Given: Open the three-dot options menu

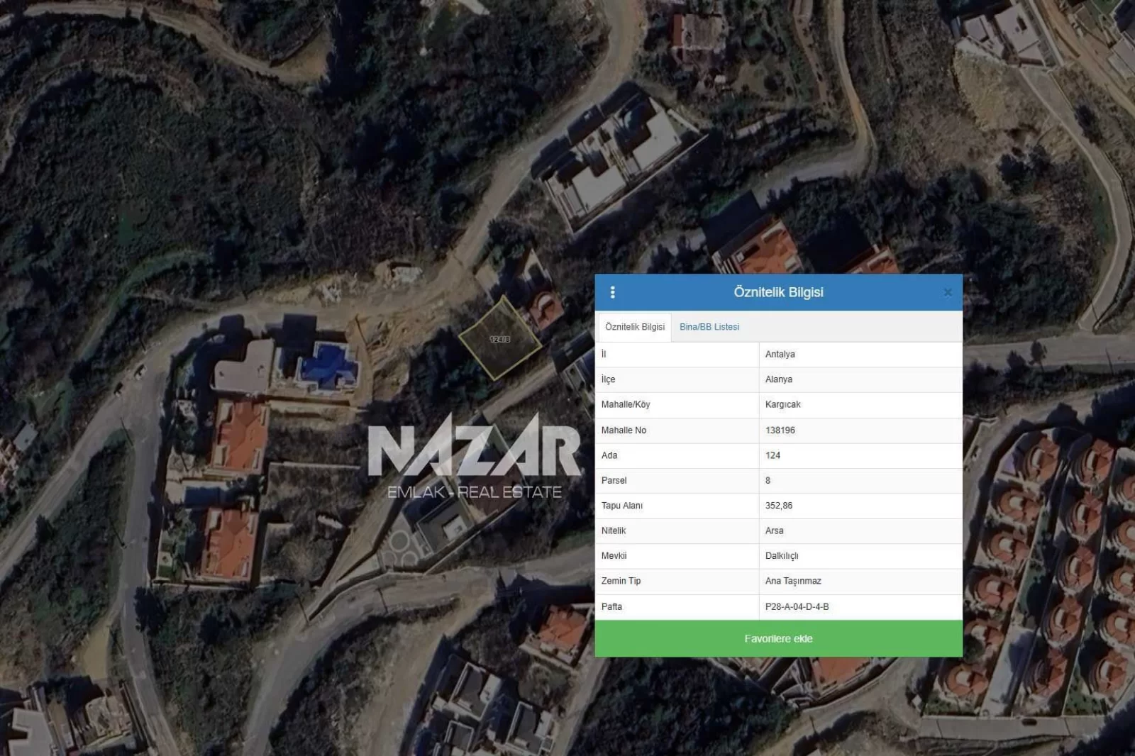Looking at the screenshot, I should [x=613, y=292].
